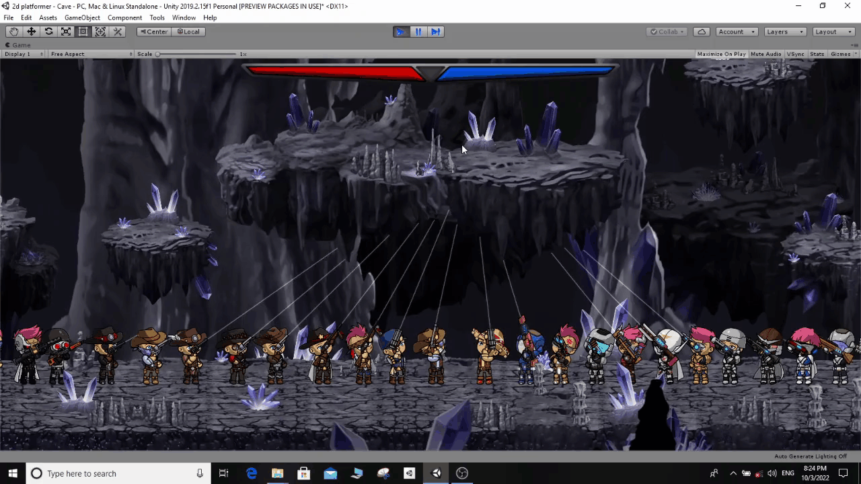Open the Component menu
The image size is (861, 484).
pyautogui.click(x=124, y=17)
